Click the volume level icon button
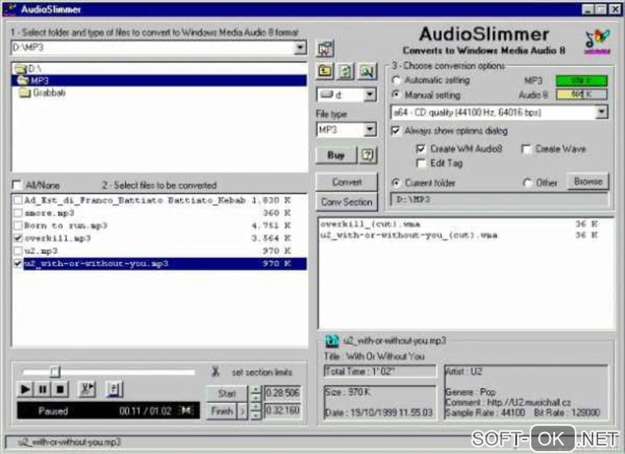The width and height of the screenshot is (625, 454). [x=114, y=389]
